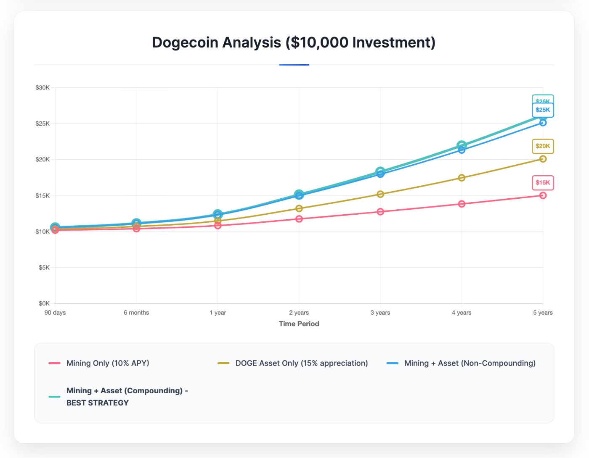Click the $5K y-axis label
The height and width of the screenshot is (458, 589).
click(44, 268)
